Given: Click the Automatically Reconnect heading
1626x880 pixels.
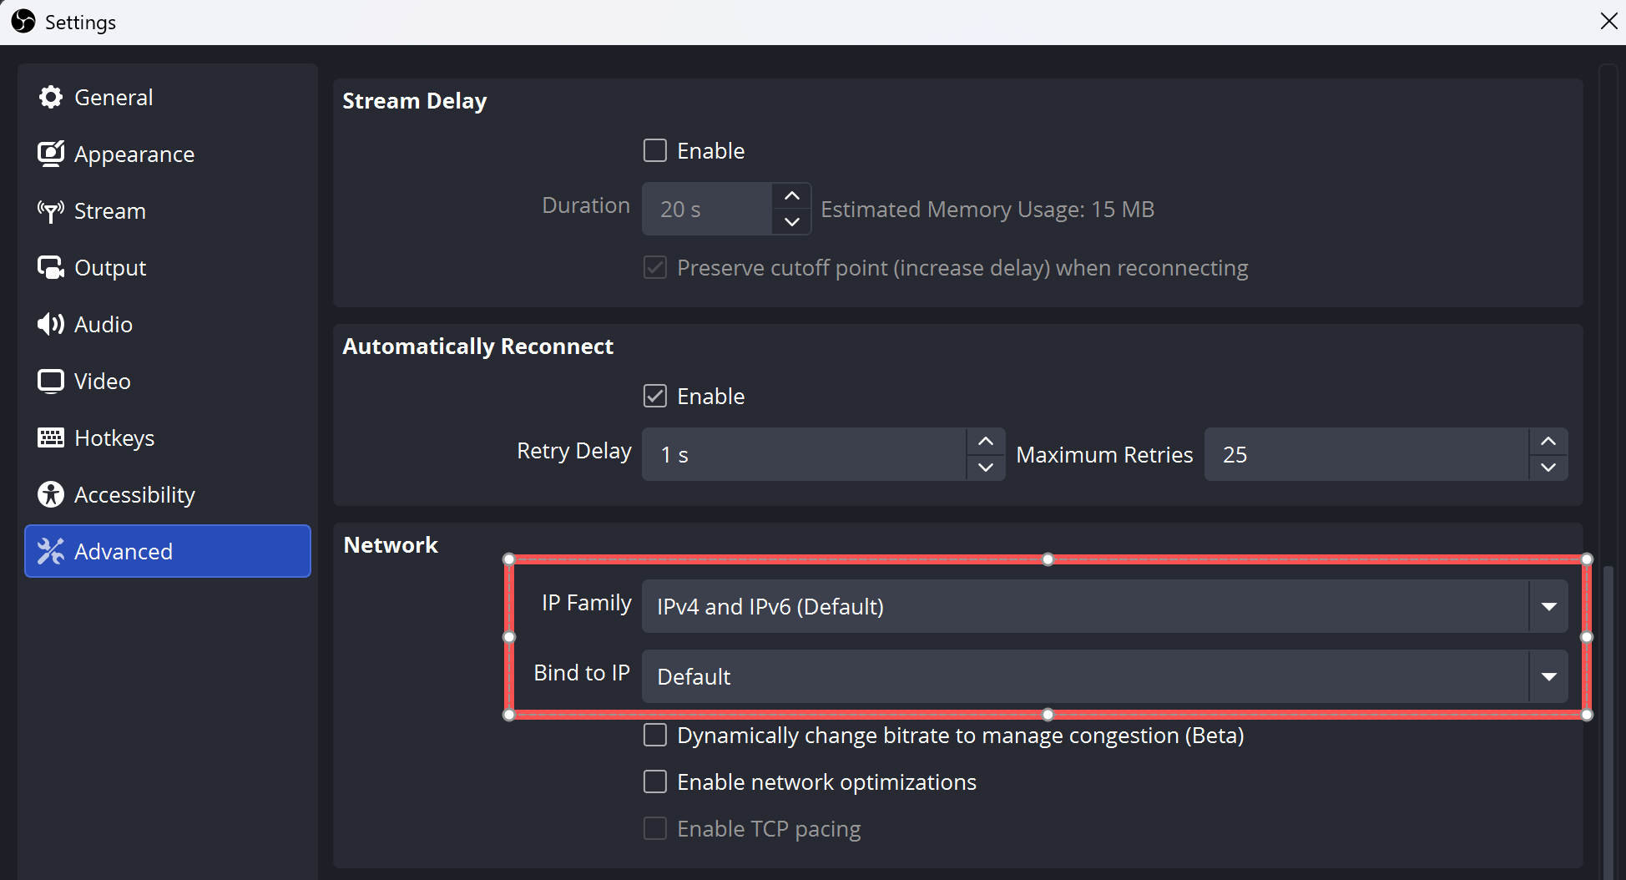Looking at the screenshot, I should click(x=478, y=346).
